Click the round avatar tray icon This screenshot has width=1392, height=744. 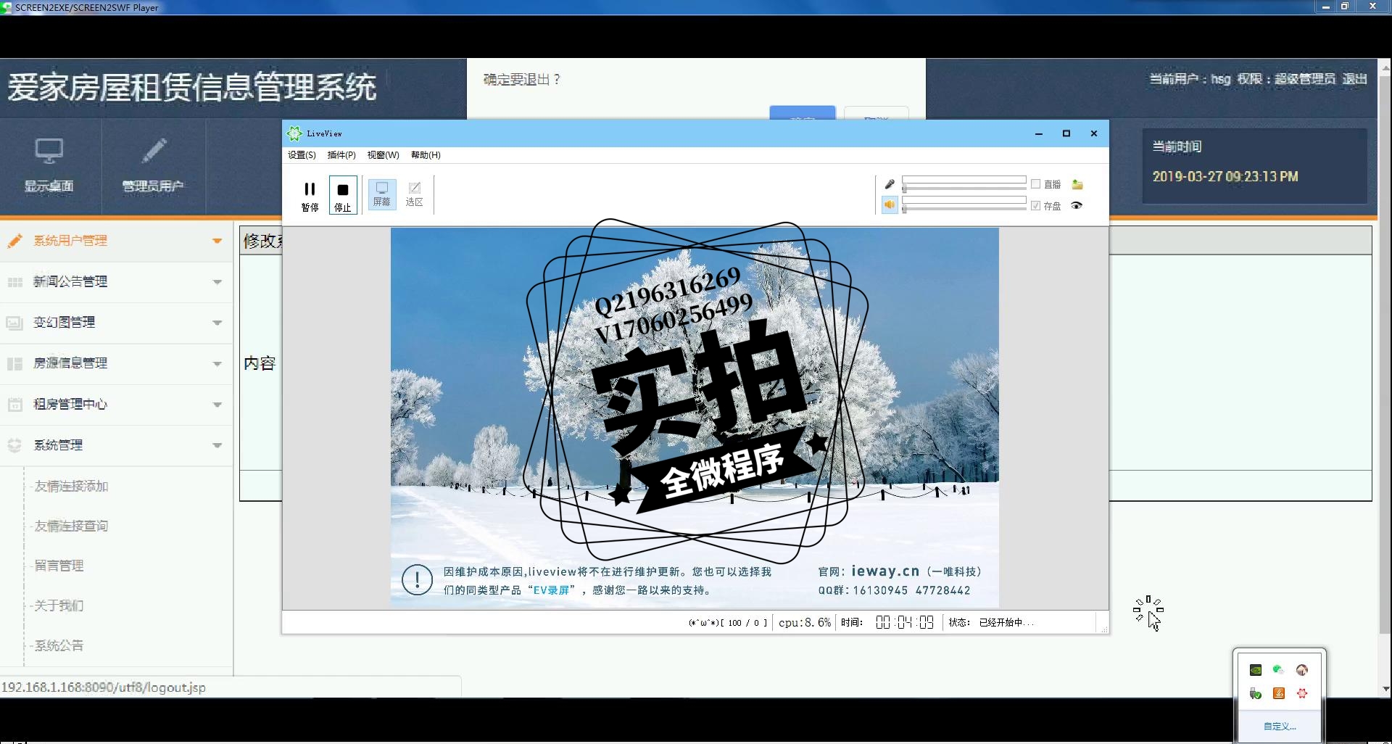click(1302, 670)
